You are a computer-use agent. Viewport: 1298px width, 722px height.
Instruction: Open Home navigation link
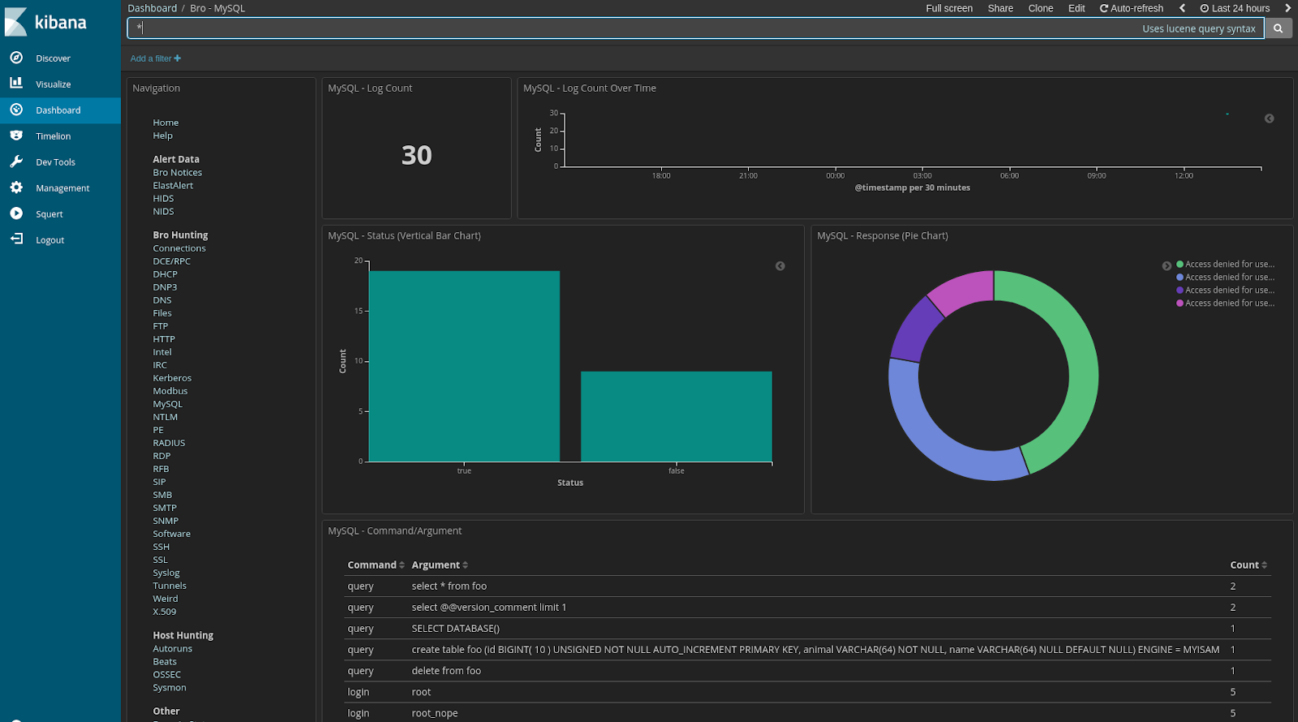165,122
